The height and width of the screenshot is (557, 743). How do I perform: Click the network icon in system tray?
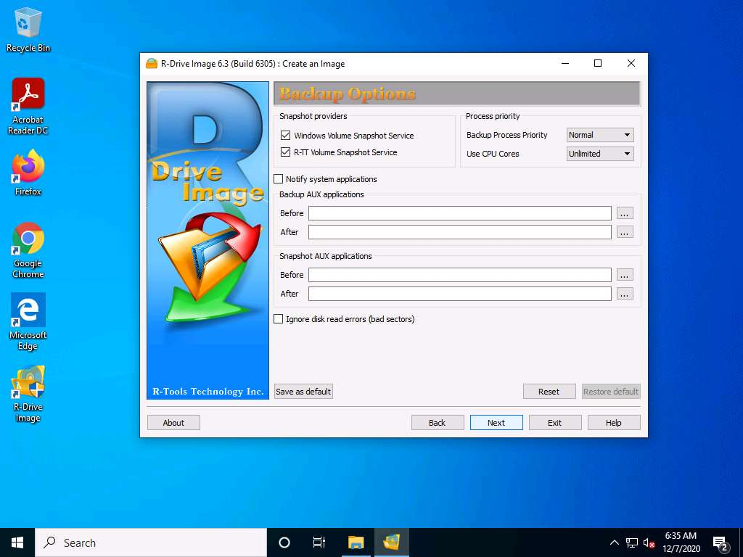632,542
